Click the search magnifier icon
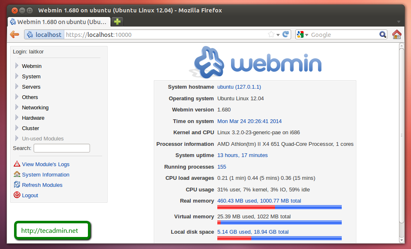 382,34
